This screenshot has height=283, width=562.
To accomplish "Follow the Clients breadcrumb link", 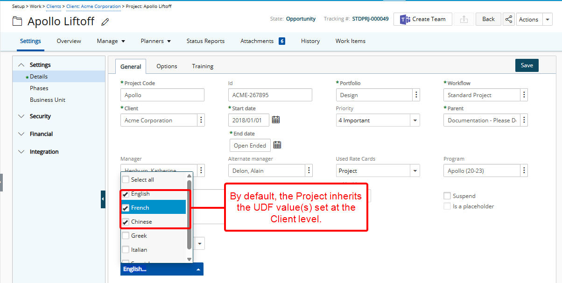I will click(54, 7).
